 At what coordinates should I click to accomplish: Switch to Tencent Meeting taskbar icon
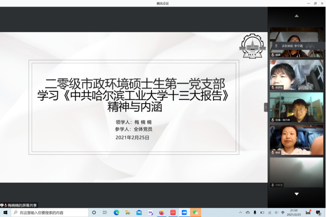click(x=184, y=213)
